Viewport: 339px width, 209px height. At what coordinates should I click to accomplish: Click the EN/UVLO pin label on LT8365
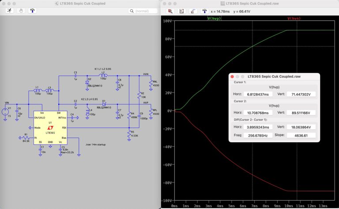coord(40,118)
